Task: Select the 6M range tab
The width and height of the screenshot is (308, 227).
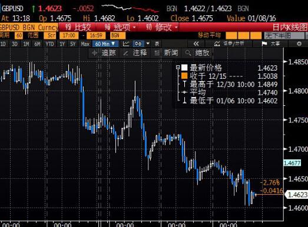Action: coord(37,44)
